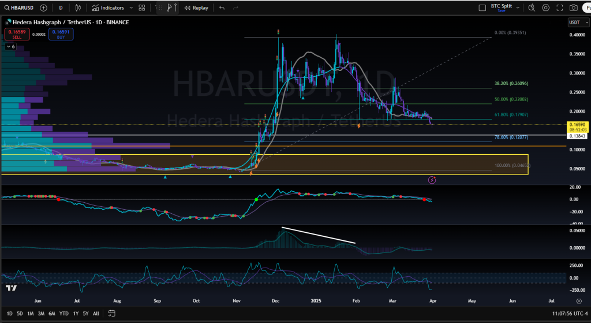Expand the indicators favorites dropdown arrow
This screenshot has width=591, height=323.
coord(131,8)
